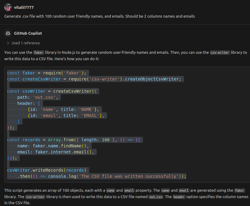Click the .then console.log success message line
The image size is (250, 206).
(x=102, y=176)
